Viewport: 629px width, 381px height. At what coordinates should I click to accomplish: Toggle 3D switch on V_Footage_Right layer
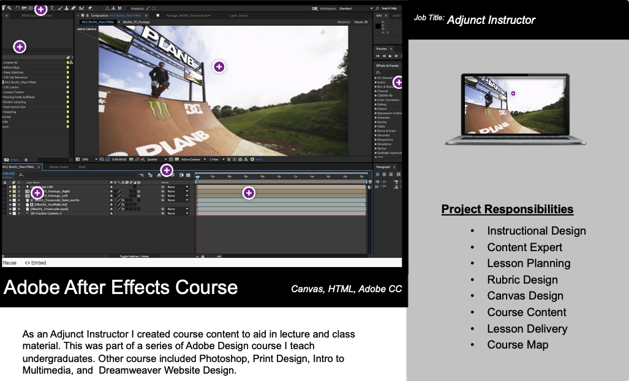138,191
